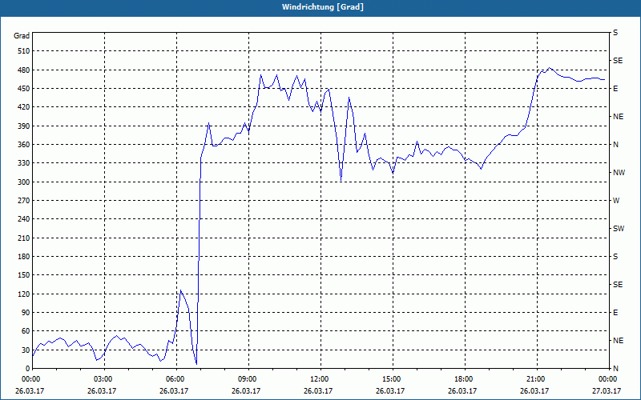Select the 12:00 time axis label
This screenshot has width=641, height=400.
coord(318,379)
